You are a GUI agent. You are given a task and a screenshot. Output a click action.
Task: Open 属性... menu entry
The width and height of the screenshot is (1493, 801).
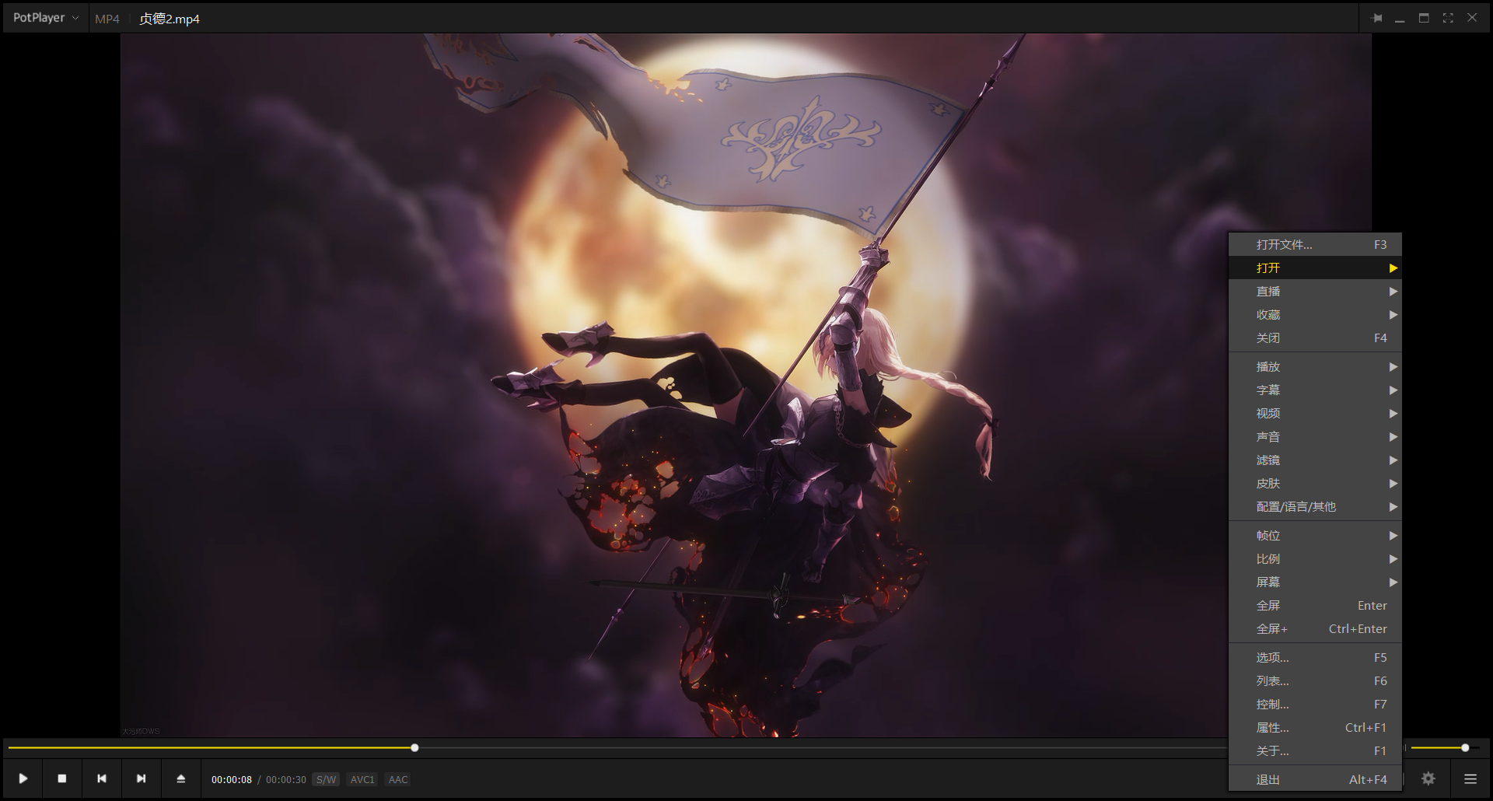point(1315,727)
